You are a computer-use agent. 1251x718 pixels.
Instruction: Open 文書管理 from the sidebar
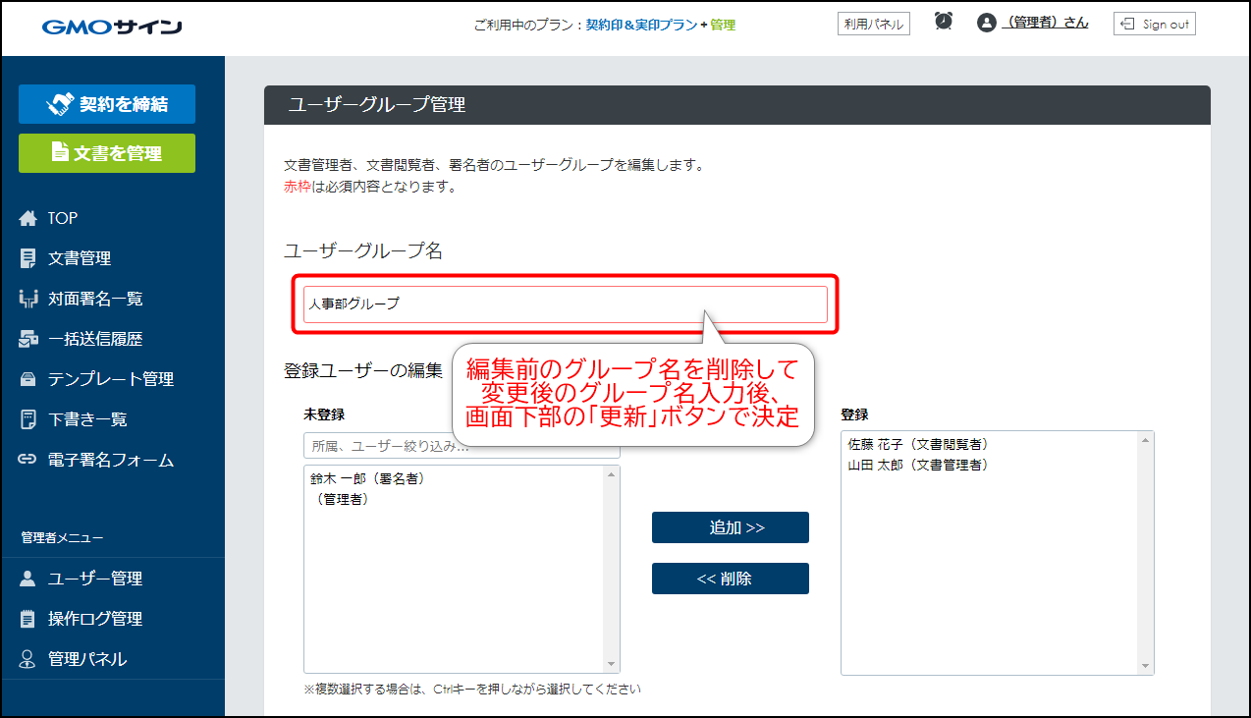point(79,258)
